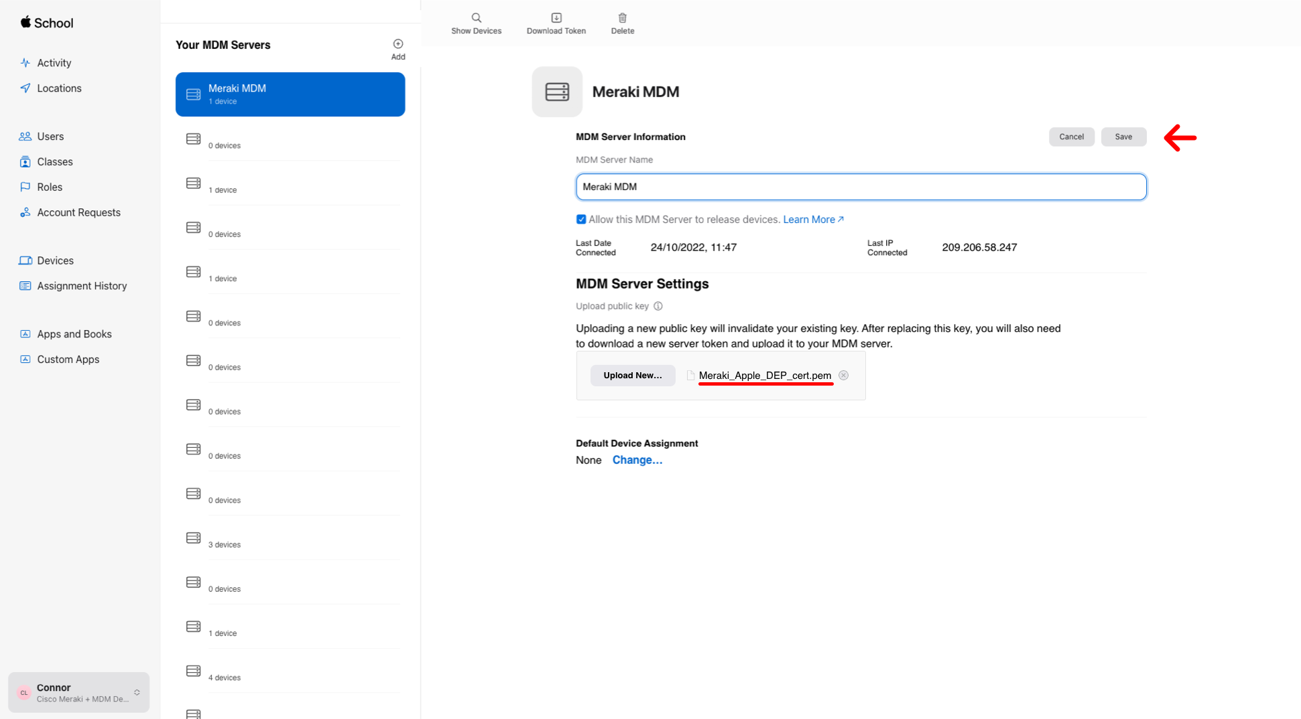Click the Delete trash icon
The image size is (1301, 719).
click(x=622, y=18)
